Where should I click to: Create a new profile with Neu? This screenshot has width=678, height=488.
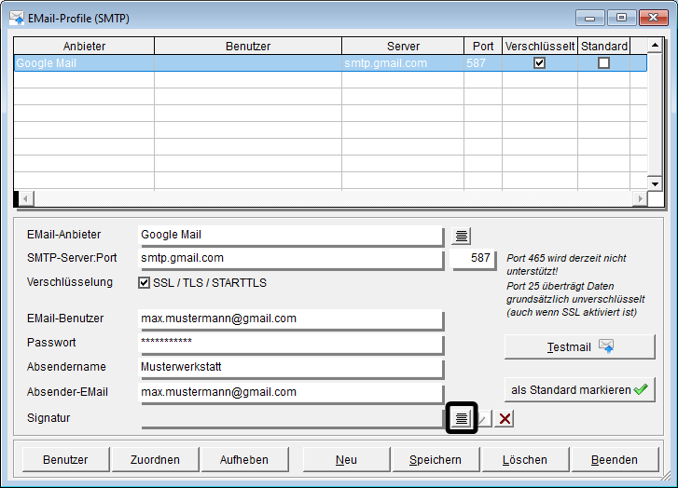[346, 460]
